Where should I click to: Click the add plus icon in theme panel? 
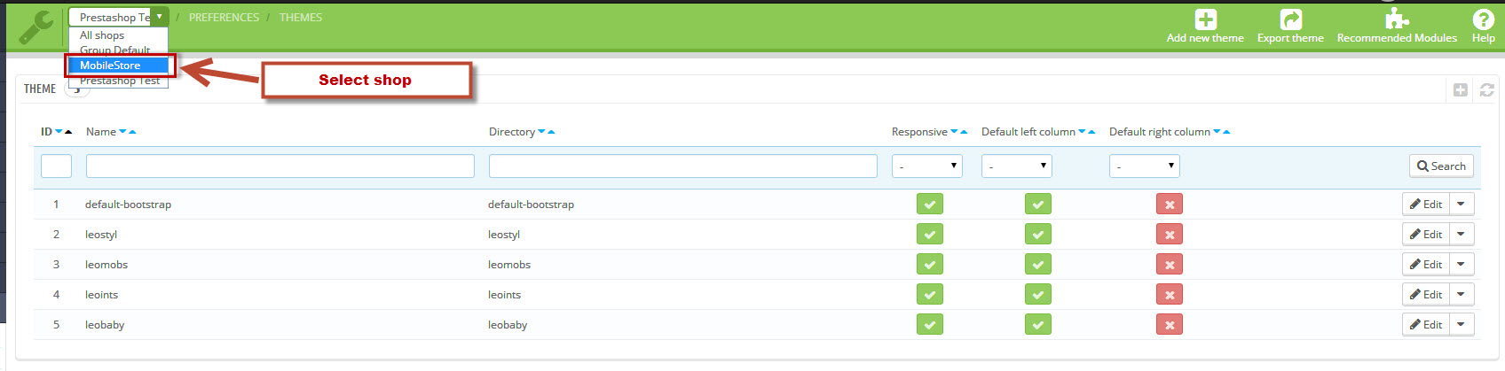tap(1460, 90)
